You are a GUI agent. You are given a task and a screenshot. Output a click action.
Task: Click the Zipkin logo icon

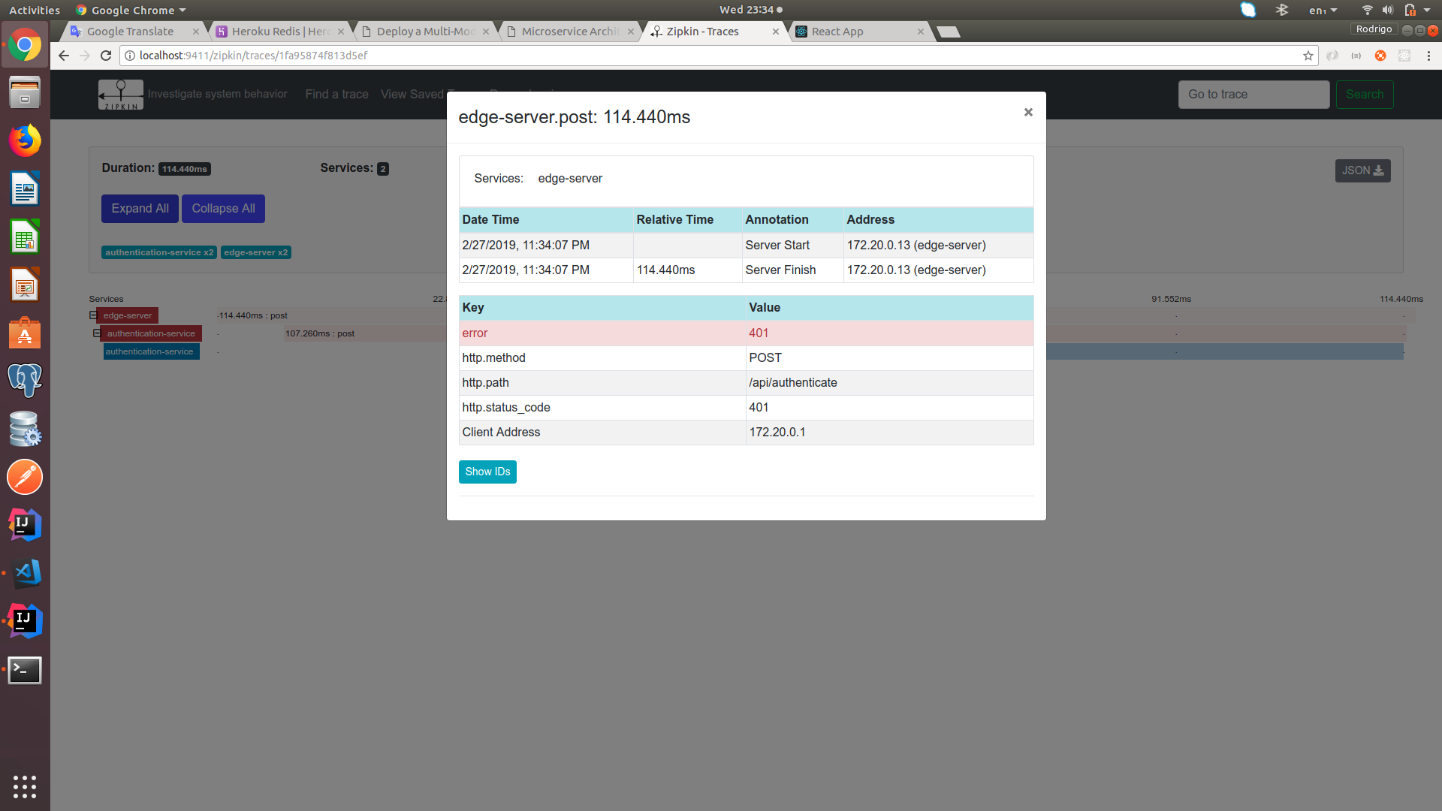[x=120, y=95]
